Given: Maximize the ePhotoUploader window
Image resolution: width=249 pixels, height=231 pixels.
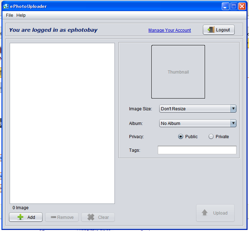Looking at the screenshot, I should click(x=234, y=6).
